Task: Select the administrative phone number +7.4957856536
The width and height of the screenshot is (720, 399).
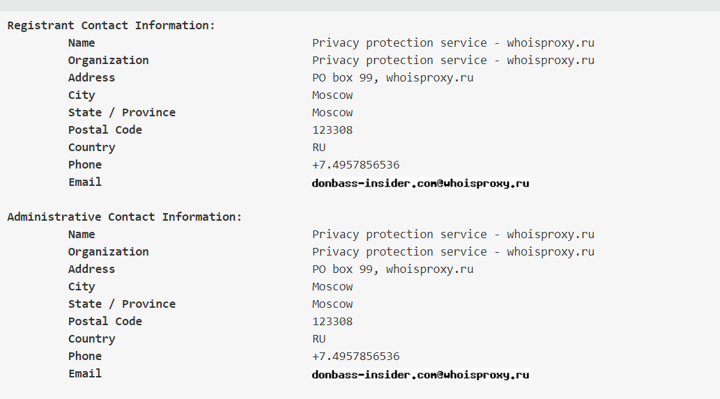Action: pyautogui.click(x=355, y=357)
